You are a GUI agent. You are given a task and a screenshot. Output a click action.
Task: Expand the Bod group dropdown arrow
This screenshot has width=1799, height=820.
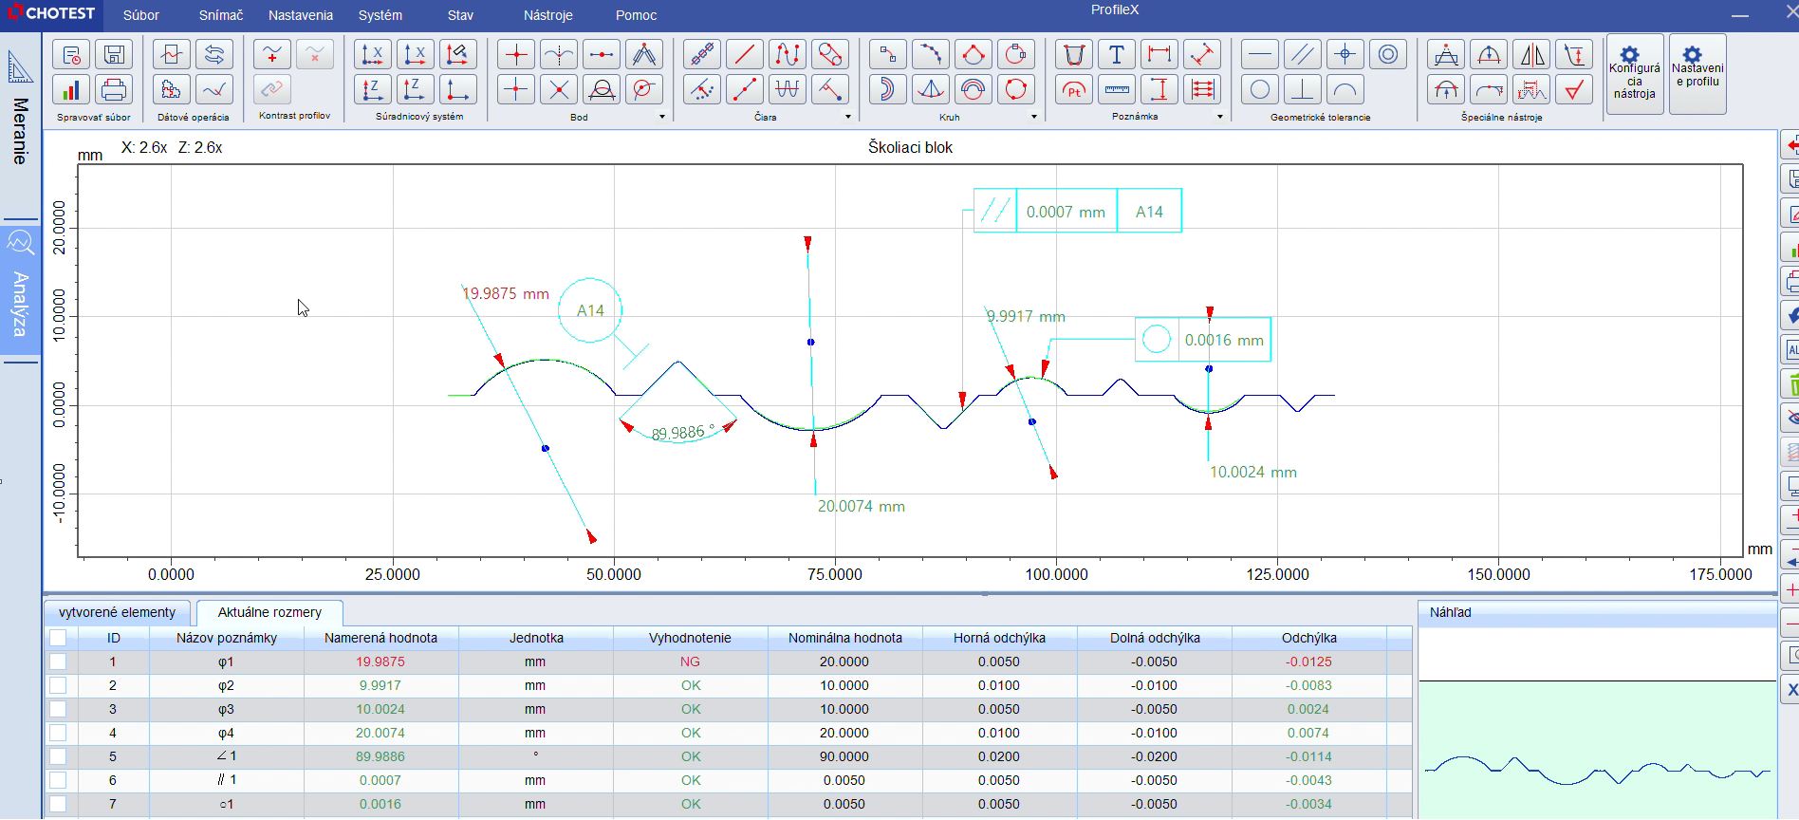tap(662, 117)
